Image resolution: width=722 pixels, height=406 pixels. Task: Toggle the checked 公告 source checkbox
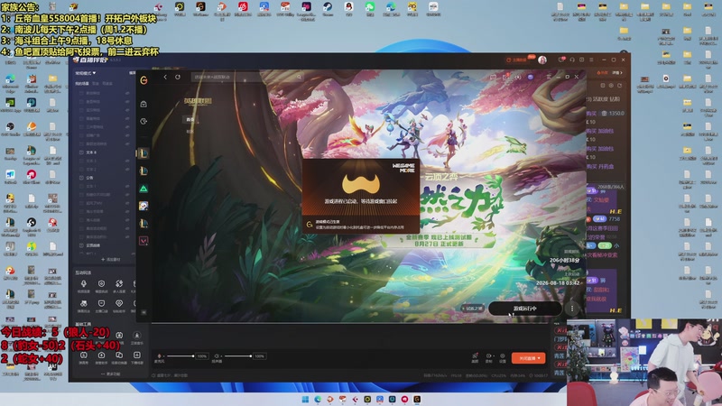pyautogui.click(x=81, y=177)
